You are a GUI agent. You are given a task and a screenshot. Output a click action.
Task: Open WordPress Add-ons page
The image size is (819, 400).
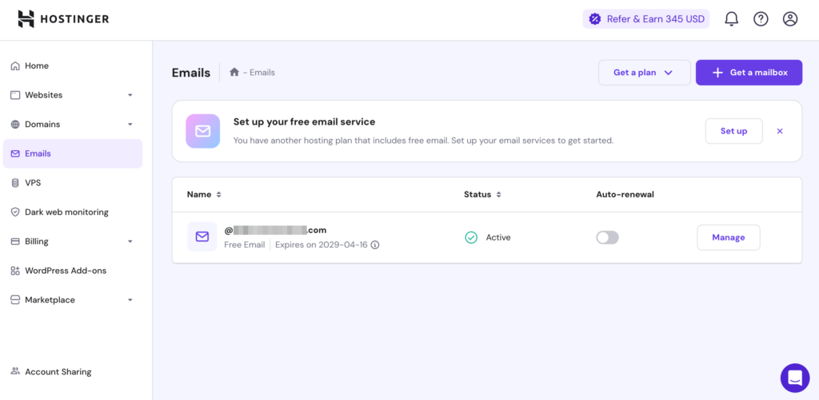[73, 271]
